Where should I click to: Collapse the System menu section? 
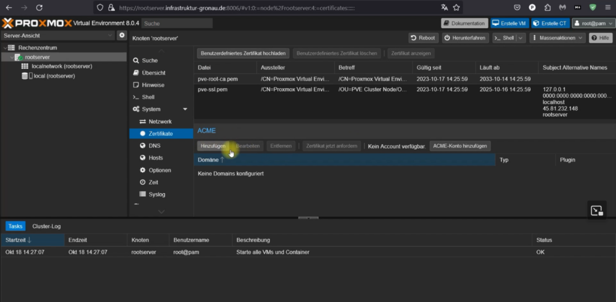pyautogui.click(x=185, y=109)
